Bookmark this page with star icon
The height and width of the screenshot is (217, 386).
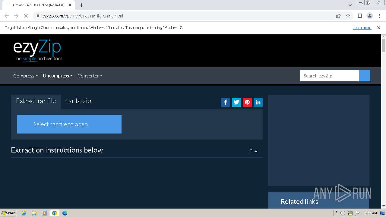(348, 16)
